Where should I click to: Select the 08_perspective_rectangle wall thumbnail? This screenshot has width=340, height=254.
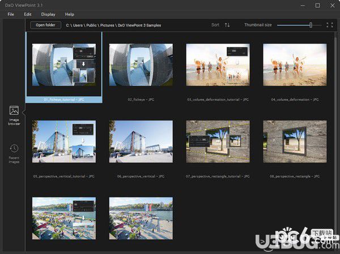(x=295, y=141)
